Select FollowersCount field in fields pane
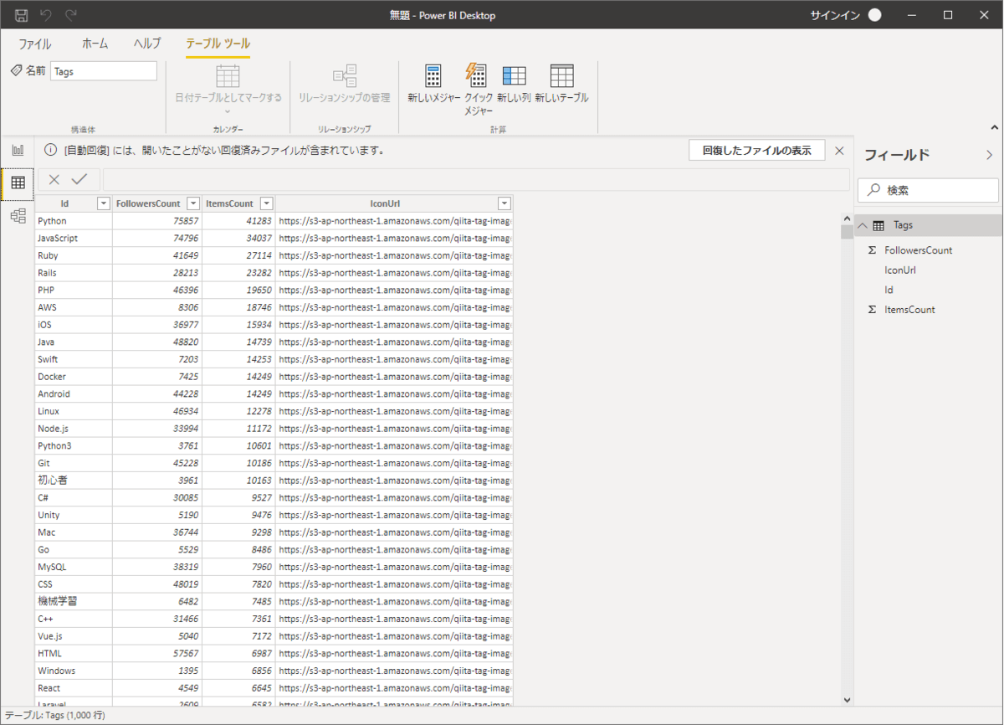The height and width of the screenshot is (725, 1004). (x=918, y=250)
